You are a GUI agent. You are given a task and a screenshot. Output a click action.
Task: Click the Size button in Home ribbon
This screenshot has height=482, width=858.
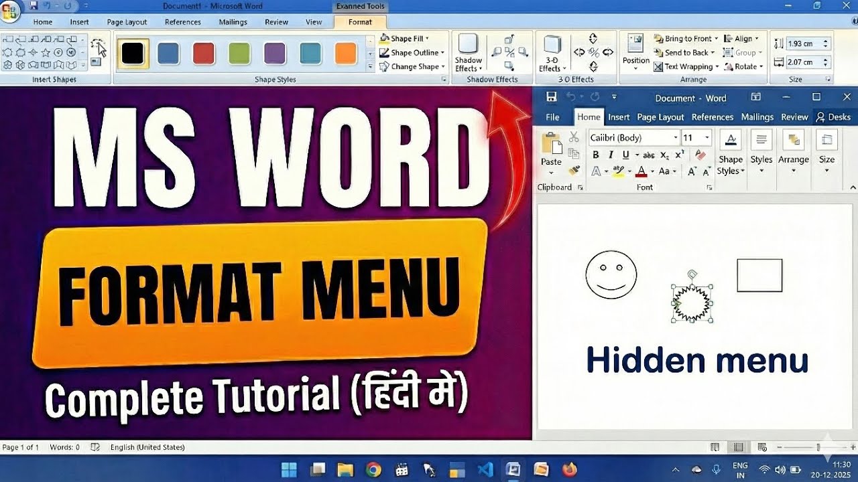pos(826,151)
